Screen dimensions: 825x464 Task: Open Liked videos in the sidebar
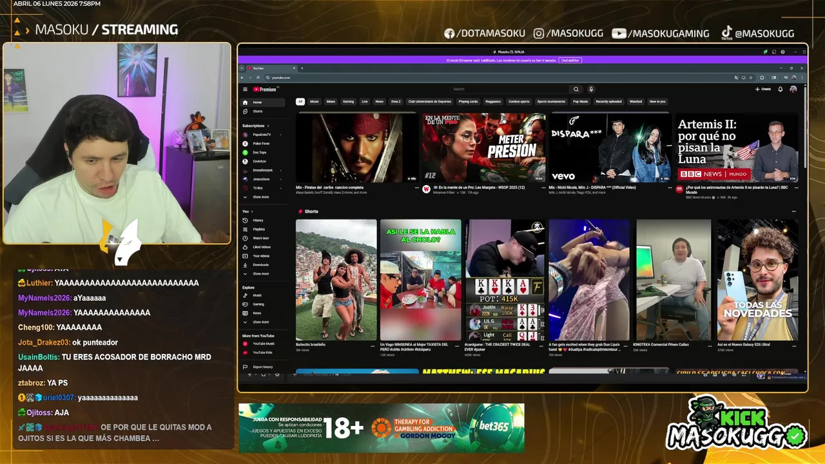(263, 247)
